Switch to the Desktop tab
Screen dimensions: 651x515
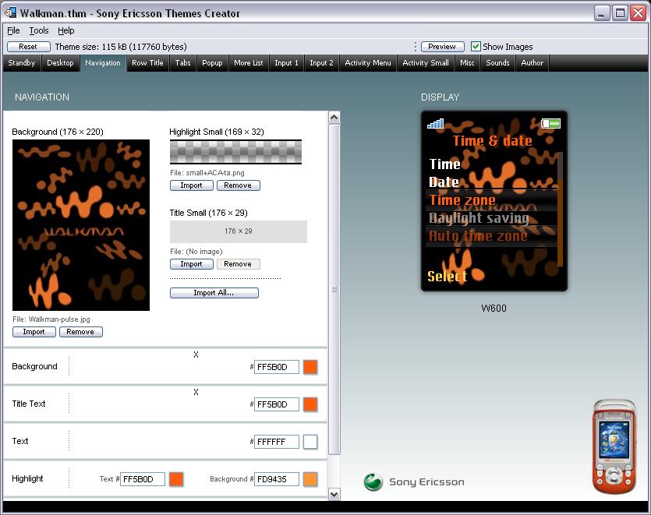60,63
